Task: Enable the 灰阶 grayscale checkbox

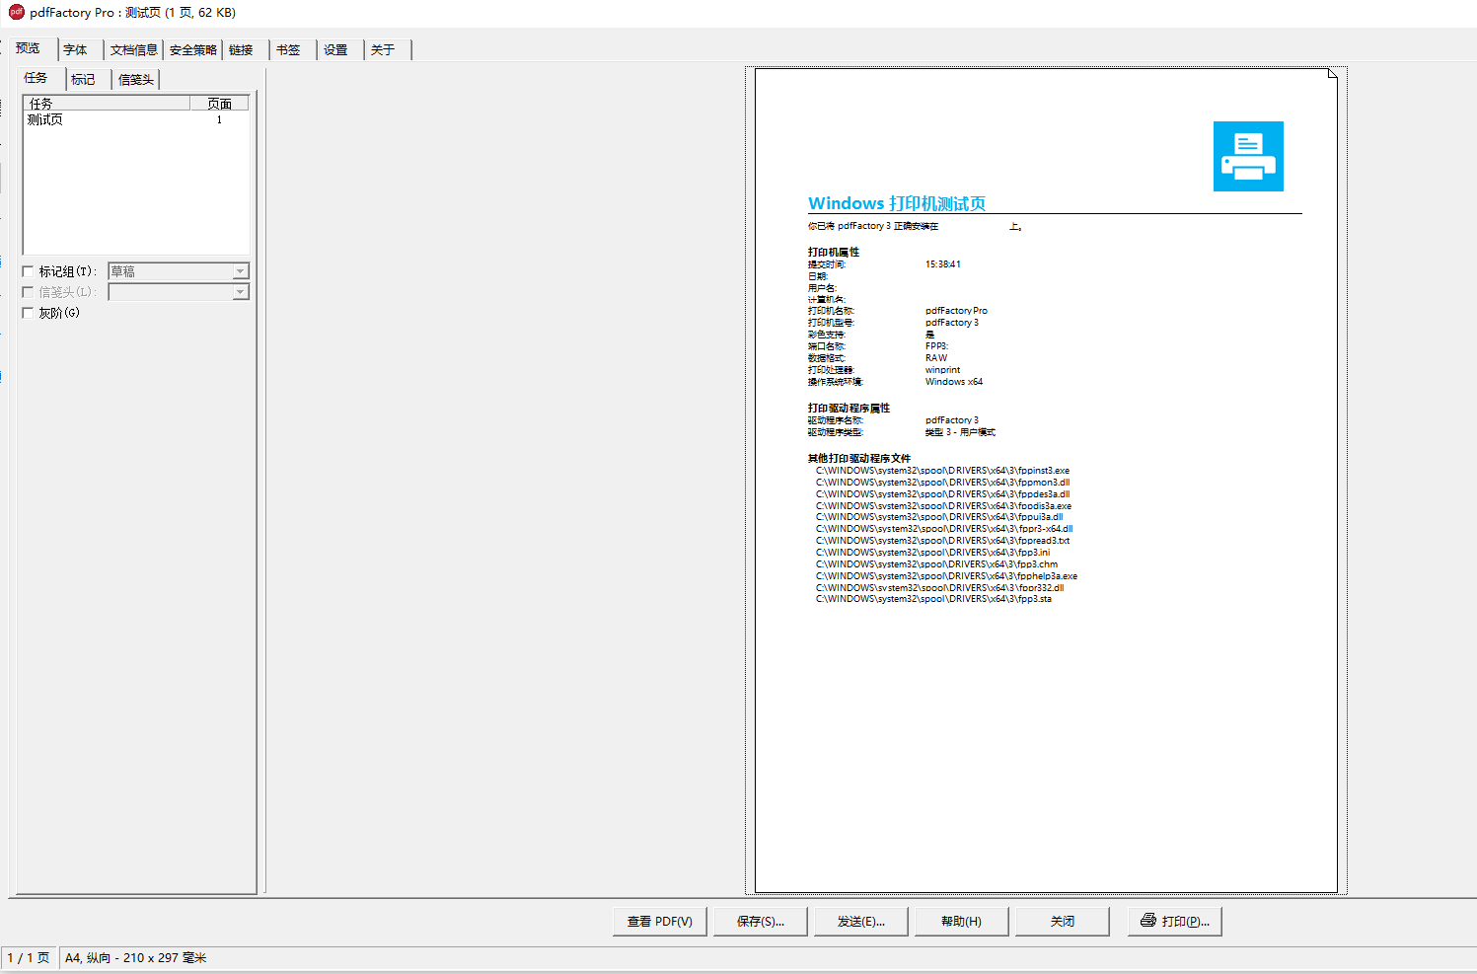Action: [28, 313]
